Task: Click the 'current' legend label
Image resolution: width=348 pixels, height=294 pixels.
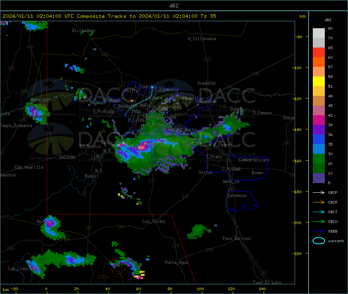Action: (336, 241)
